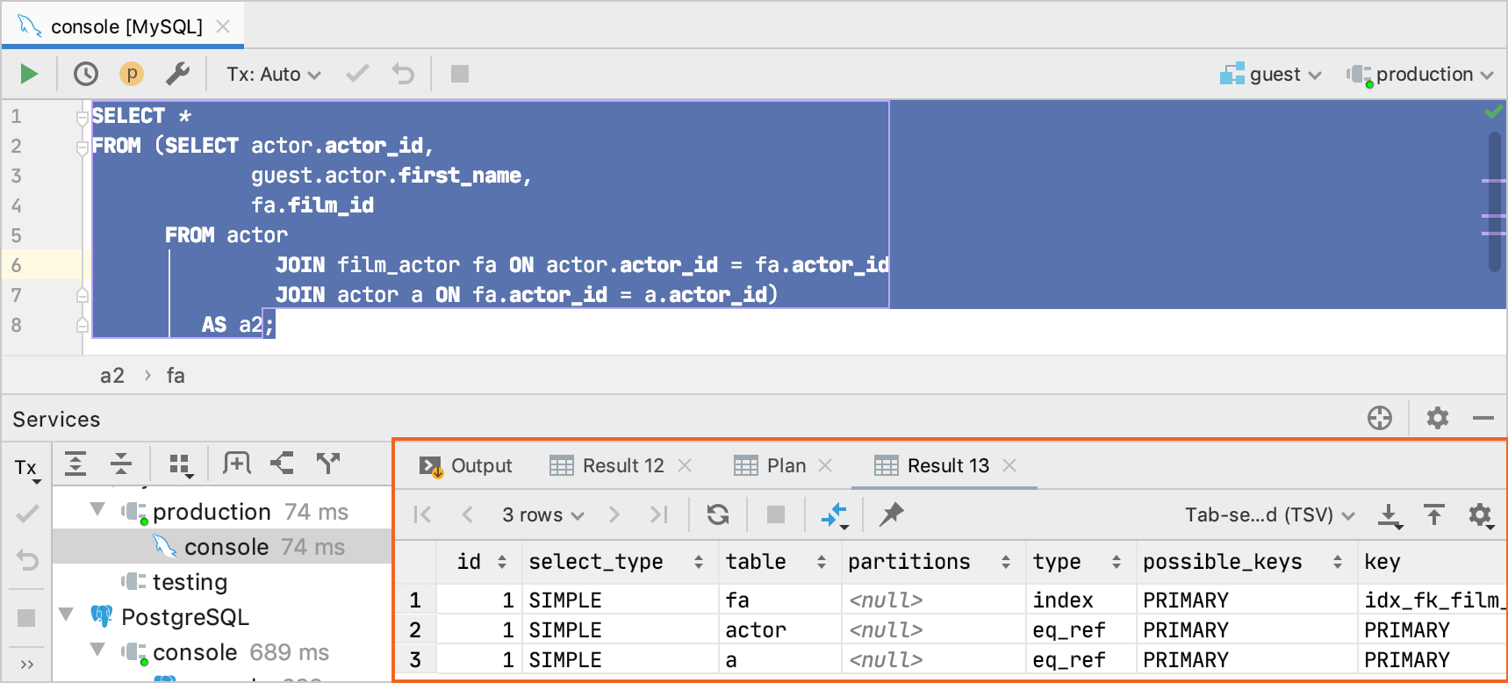This screenshot has width=1508, height=683.
Task: Switch to the Result 12 tab
Action: 607,466
